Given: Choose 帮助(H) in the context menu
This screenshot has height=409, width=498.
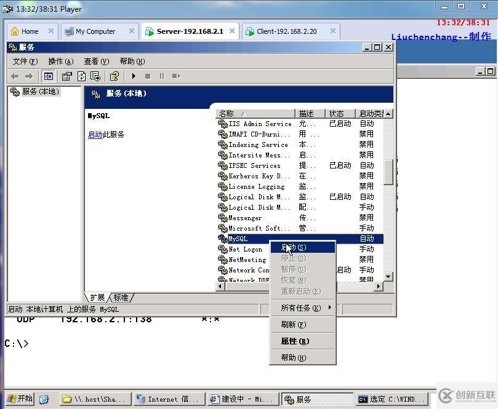Looking at the screenshot, I should coord(303,358).
